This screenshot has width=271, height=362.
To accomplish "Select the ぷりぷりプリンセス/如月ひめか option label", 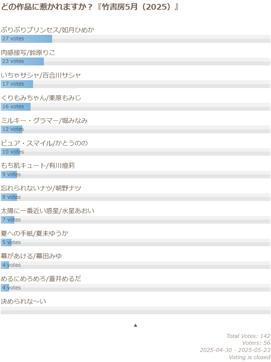I will click(x=47, y=30).
